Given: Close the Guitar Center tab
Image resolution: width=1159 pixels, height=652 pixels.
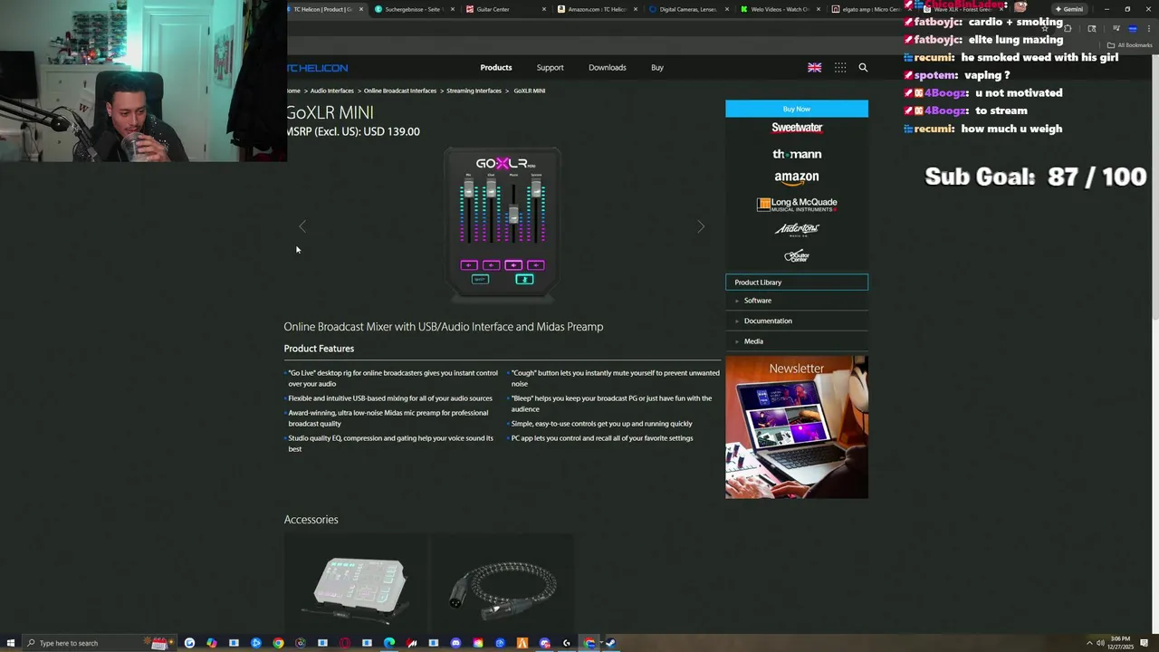Looking at the screenshot, I should pos(544,9).
